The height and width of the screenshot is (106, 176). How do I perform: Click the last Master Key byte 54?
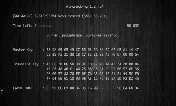pos(137,55)
